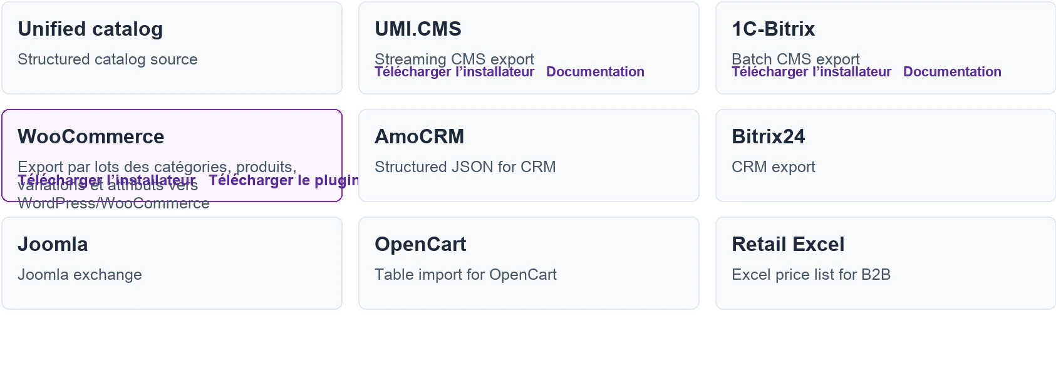Click 'Structured JSON for CRM' text
The image size is (1056, 368).
(x=465, y=167)
